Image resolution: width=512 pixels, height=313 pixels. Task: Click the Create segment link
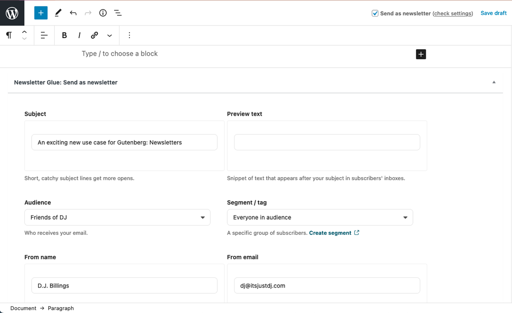click(330, 233)
